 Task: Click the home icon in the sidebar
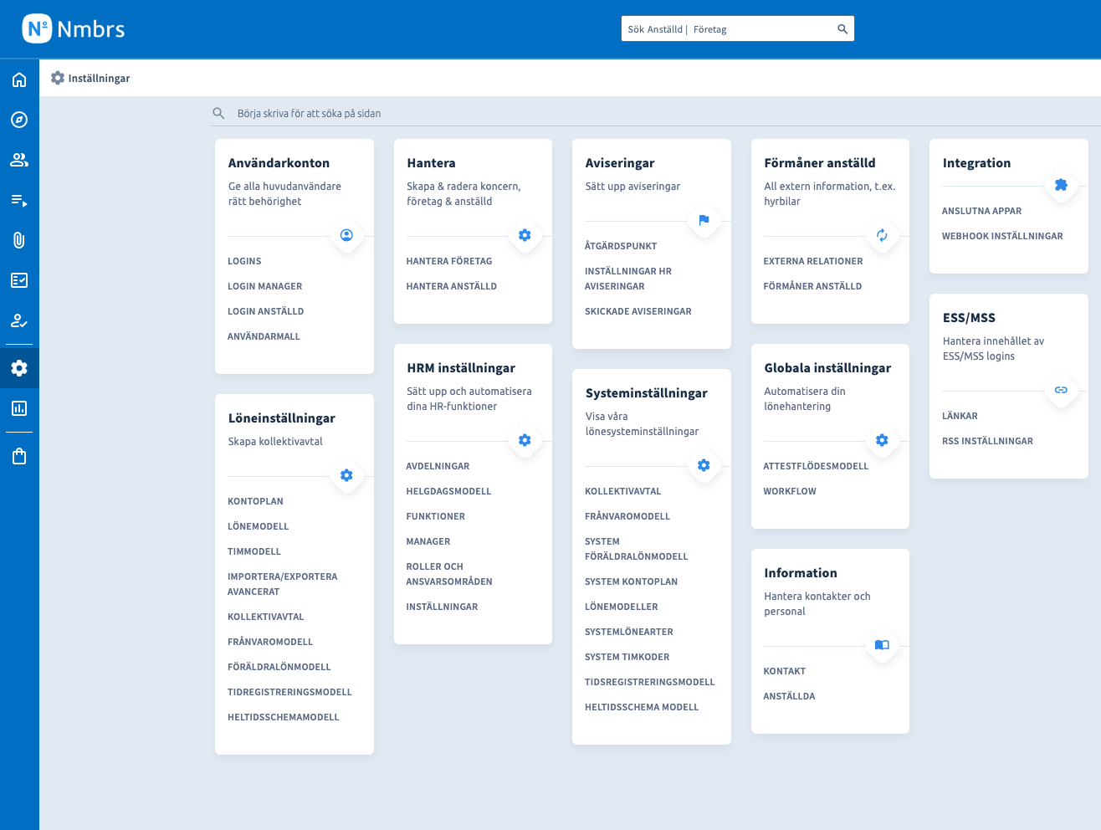19,79
